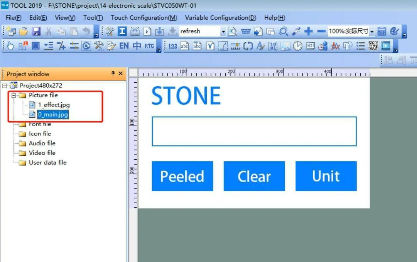The width and height of the screenshot is (417, 262).
Task: Open the Edit menu
Action: click(38, 18)
